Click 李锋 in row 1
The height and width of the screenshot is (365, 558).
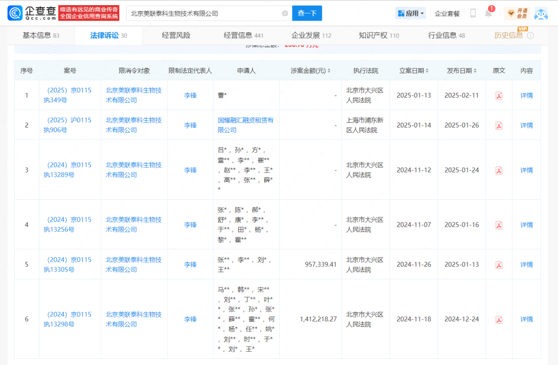pyautogui.click(x=190, y=96)
